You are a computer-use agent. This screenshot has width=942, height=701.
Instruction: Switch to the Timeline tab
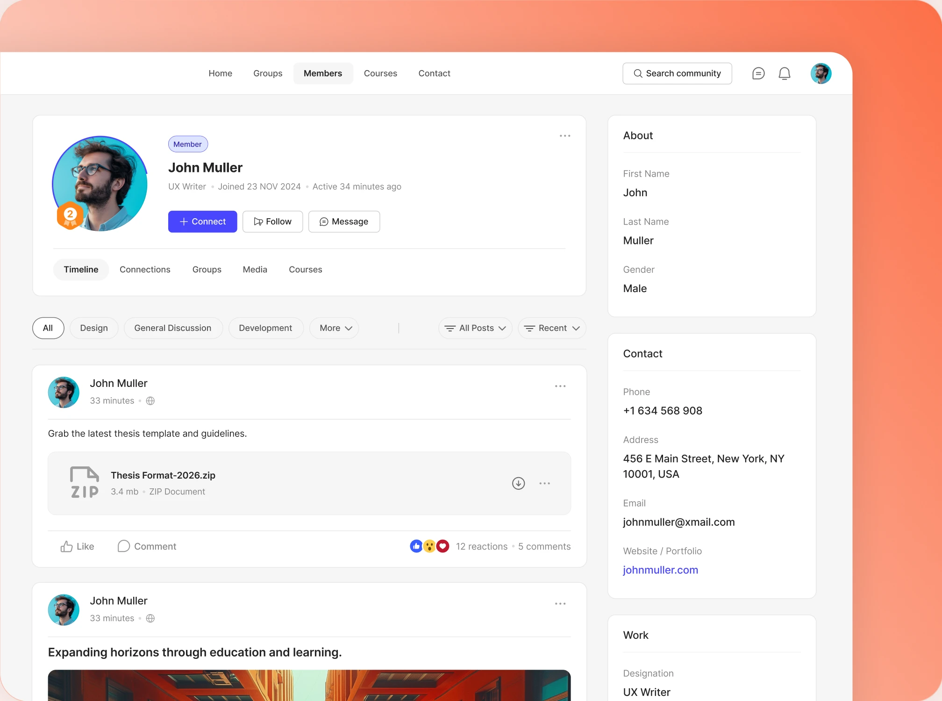tap(81, 270)
